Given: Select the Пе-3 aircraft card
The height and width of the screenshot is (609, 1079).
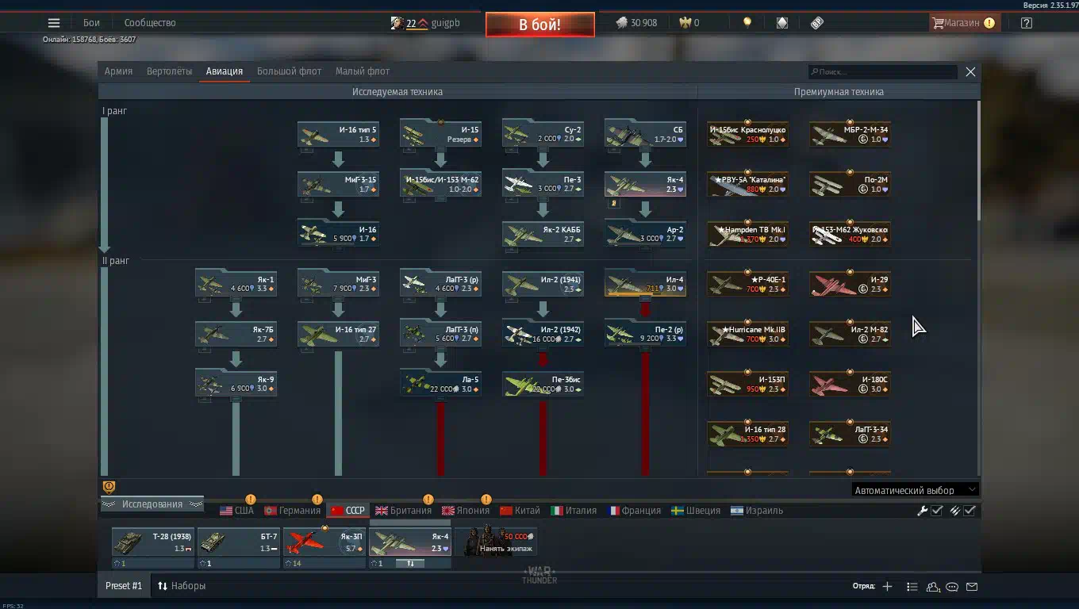Looking at the screenshot, I should 543,184.
